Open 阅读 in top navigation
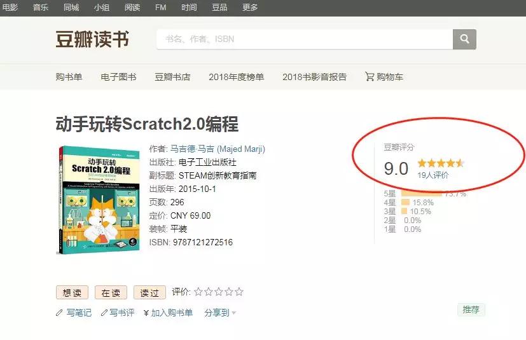The image size is (526, 340). pyautogui.click(x=132, y=8)
